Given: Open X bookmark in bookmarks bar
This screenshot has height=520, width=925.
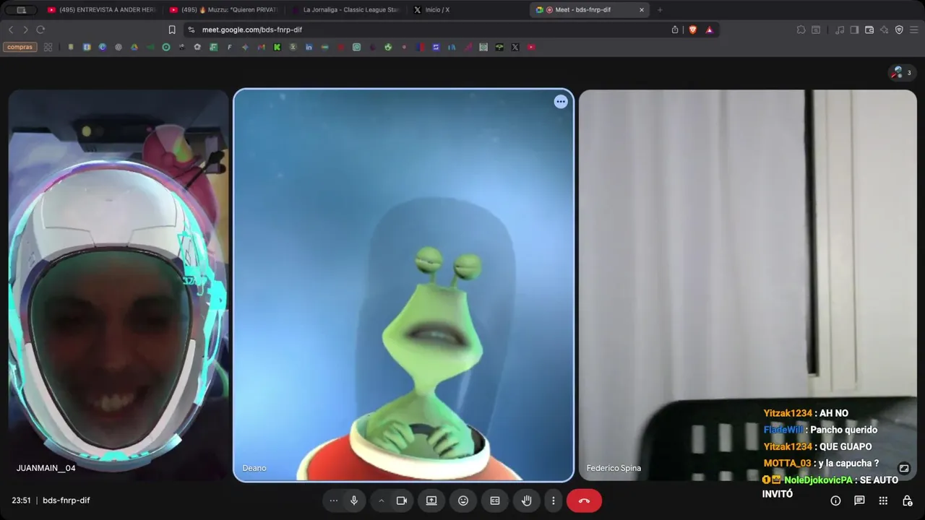Looking at the screenshot, I should [x=515, y=47].
